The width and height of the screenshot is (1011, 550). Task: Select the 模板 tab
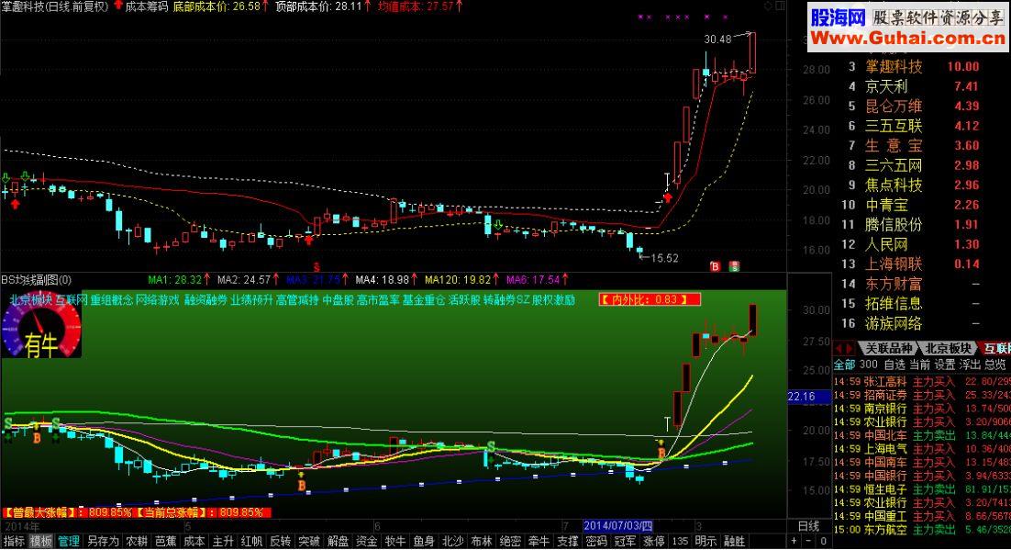click(x=42, y=541)
